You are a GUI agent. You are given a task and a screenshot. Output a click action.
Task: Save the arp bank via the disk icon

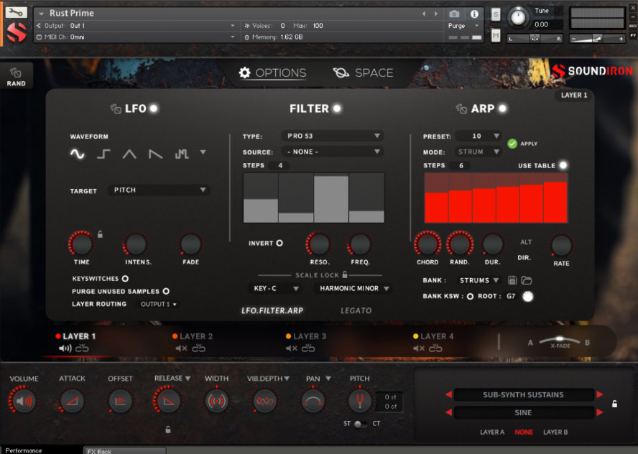[512, 280]
